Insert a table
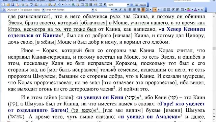216x122 pixels. tap(82, 5)
